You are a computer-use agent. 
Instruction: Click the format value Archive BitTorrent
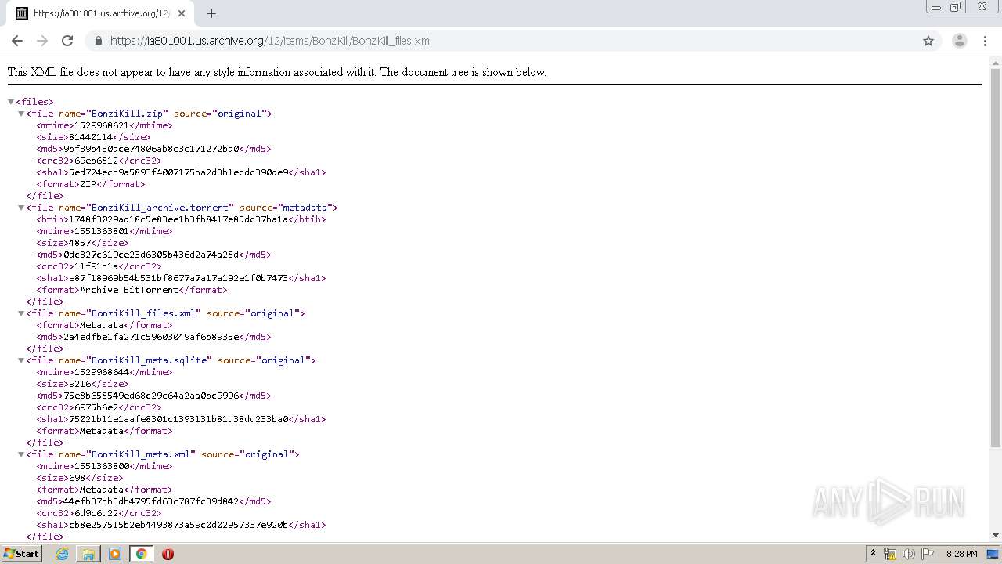tap(129, 290)
